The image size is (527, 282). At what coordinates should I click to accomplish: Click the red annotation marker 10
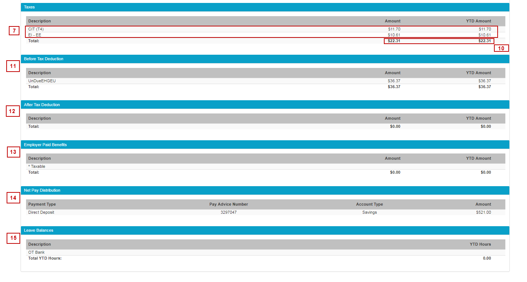point(501,48)
